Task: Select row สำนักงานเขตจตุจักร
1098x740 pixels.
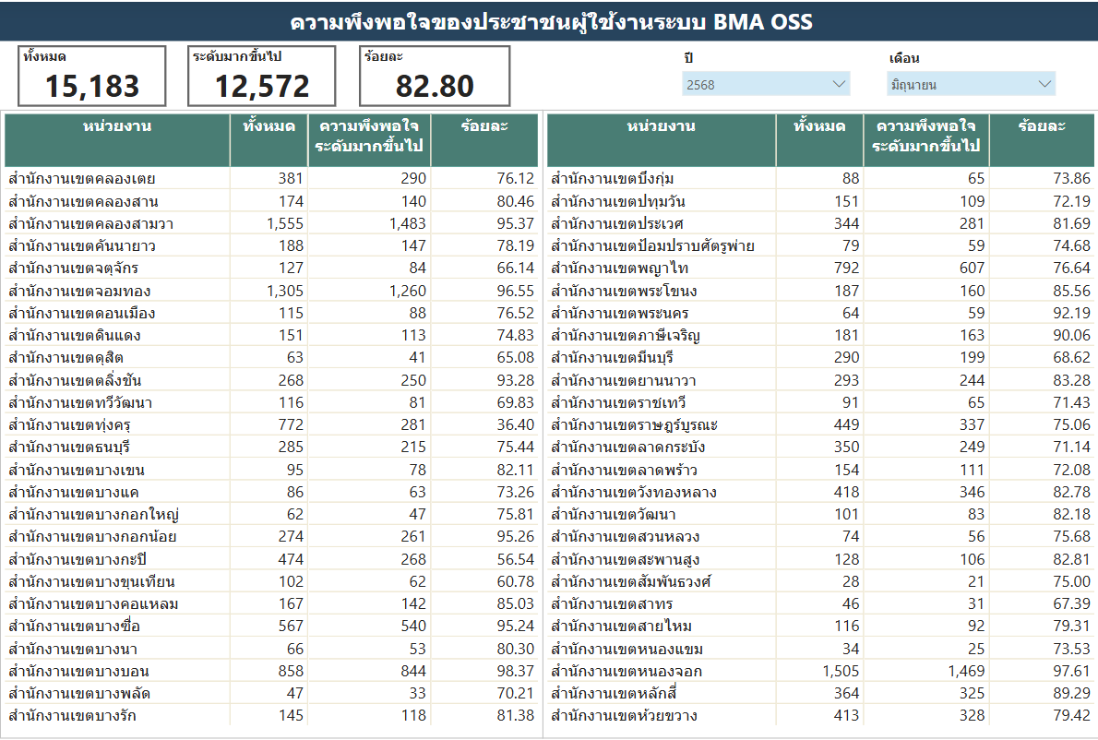Action: pyautogui.click(x=271, y=269)
